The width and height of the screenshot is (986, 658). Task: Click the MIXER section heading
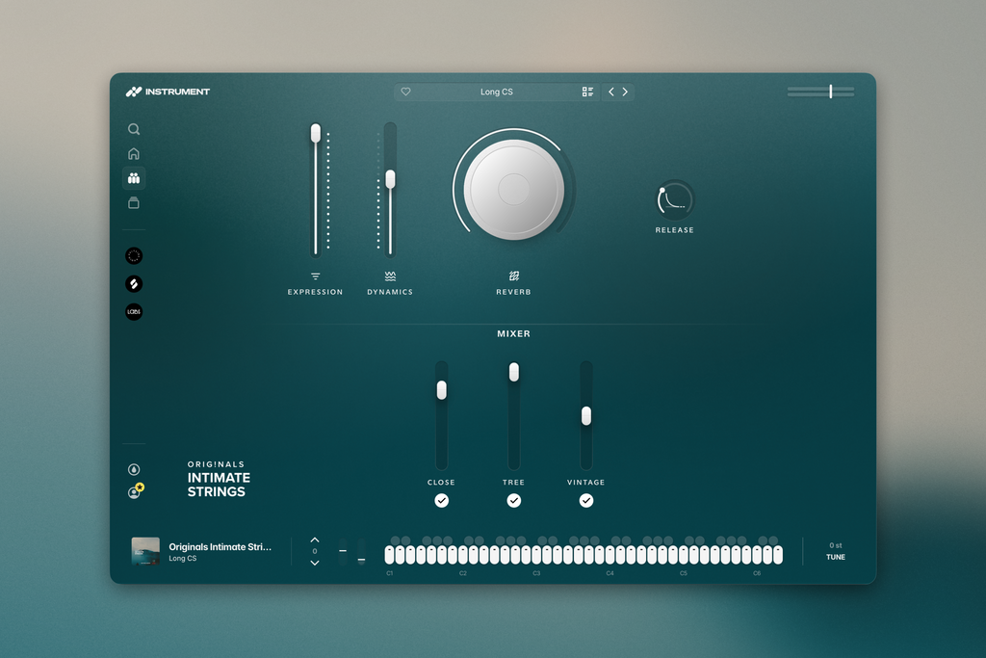514,334
